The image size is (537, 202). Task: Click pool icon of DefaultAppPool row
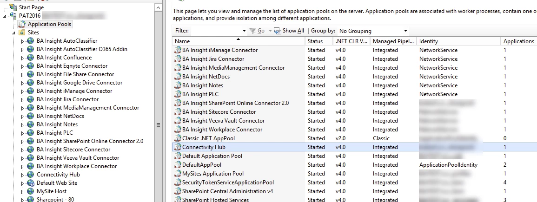[178, 165]
